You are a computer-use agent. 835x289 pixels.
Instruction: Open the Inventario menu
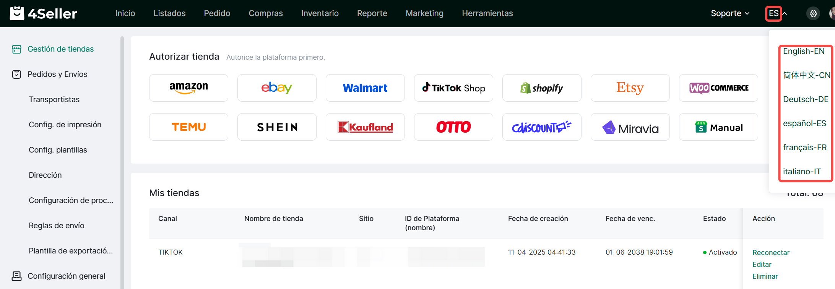click(x=320, y=13)
